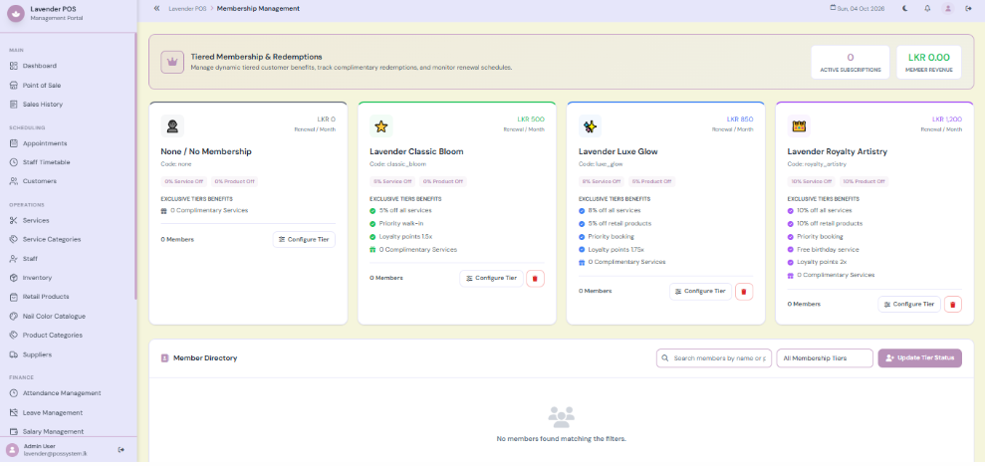Screen dimensions: 985x466
Task: Click logout icon in top header
Action: pos(968,9)
